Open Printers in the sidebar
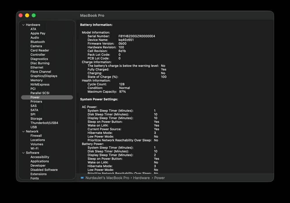This screenshot has height=203, width=290. tap(36, 101)
